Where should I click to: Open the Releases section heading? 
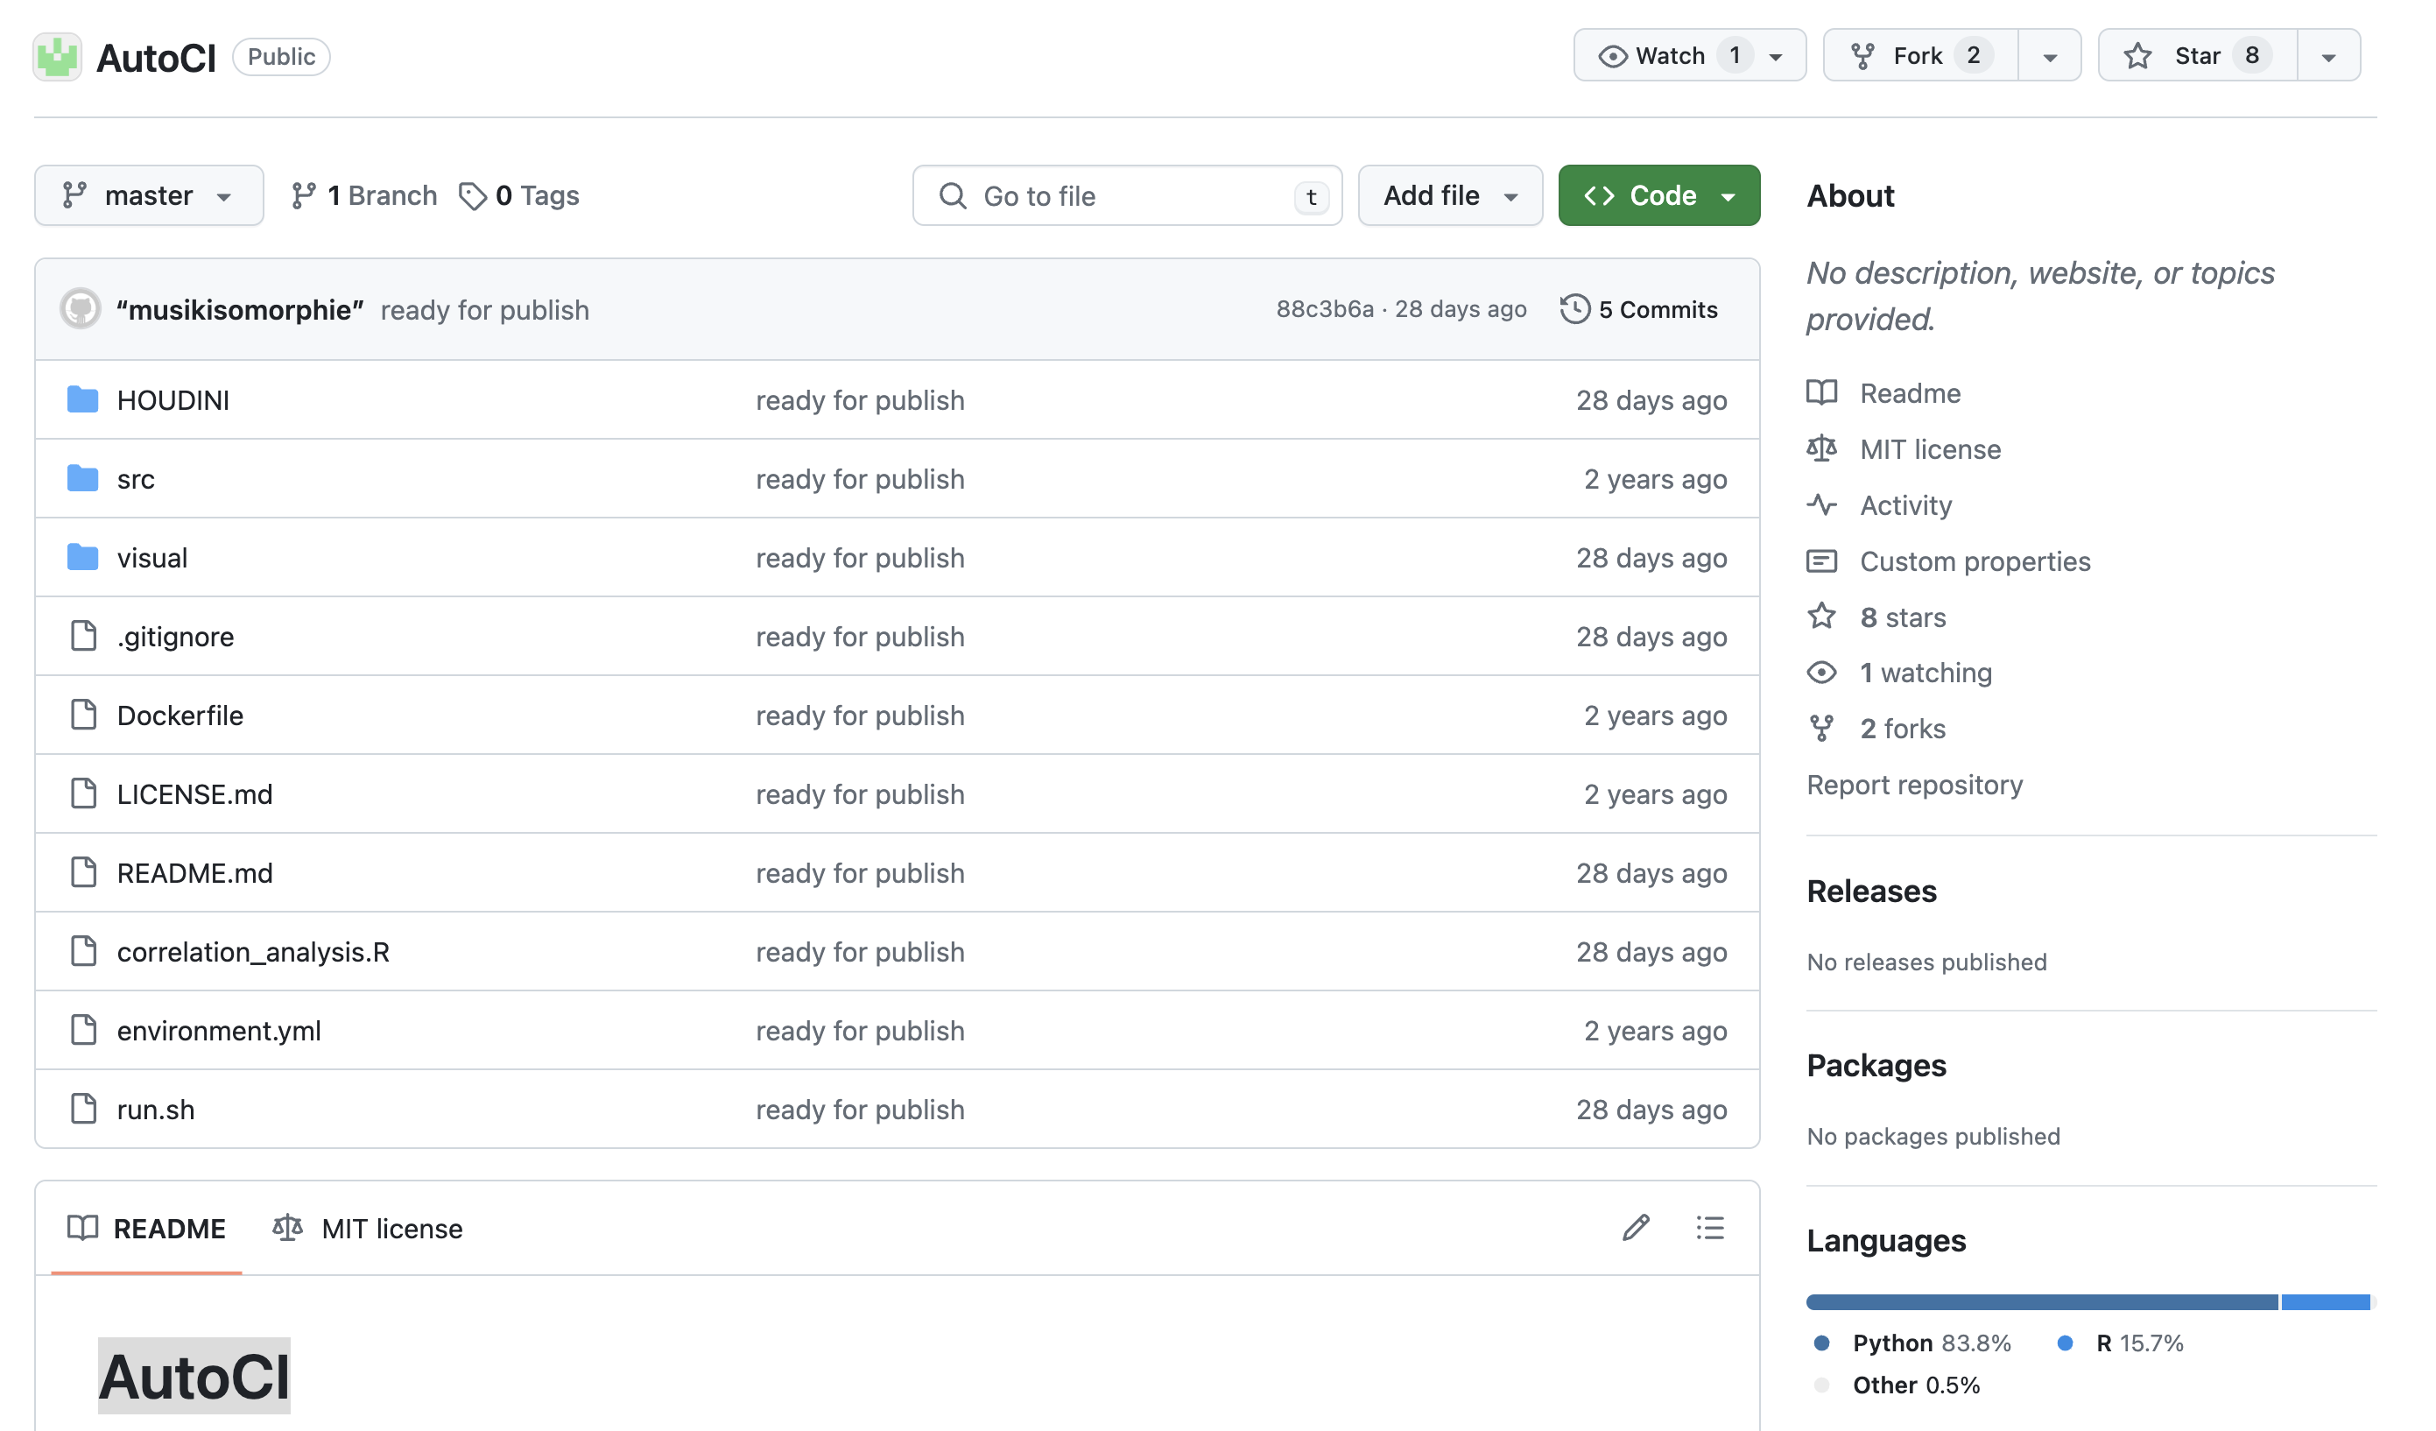pos(1871,892)
